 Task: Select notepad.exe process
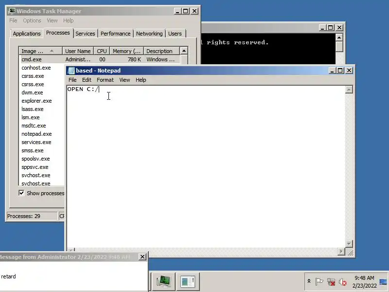point(36,134)
